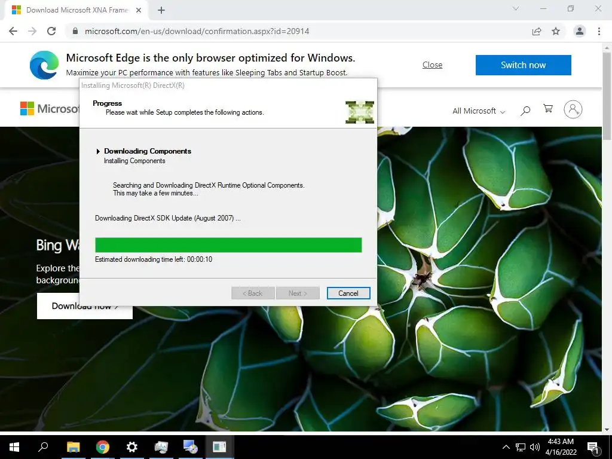Click the page vertical scrollbar thumb
This screenshot has height=459, width=612.
[607, 96]
